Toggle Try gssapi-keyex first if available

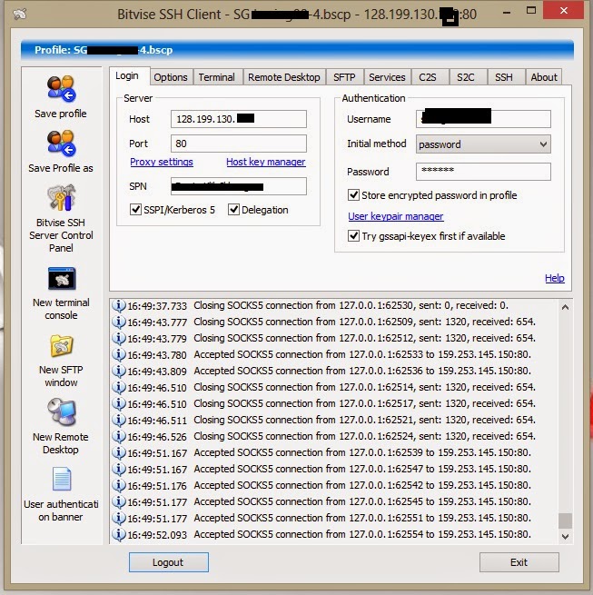tap(353, 236)
